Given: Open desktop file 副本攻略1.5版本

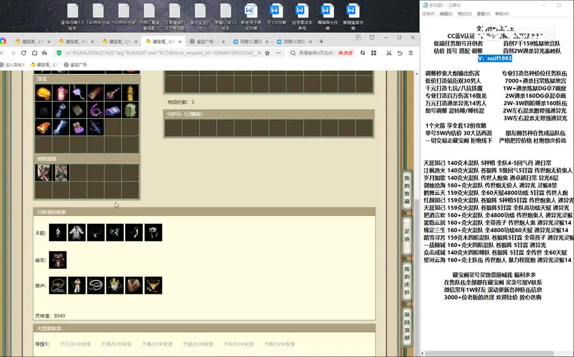Looking at the screenshot, I should coord(72,17).
